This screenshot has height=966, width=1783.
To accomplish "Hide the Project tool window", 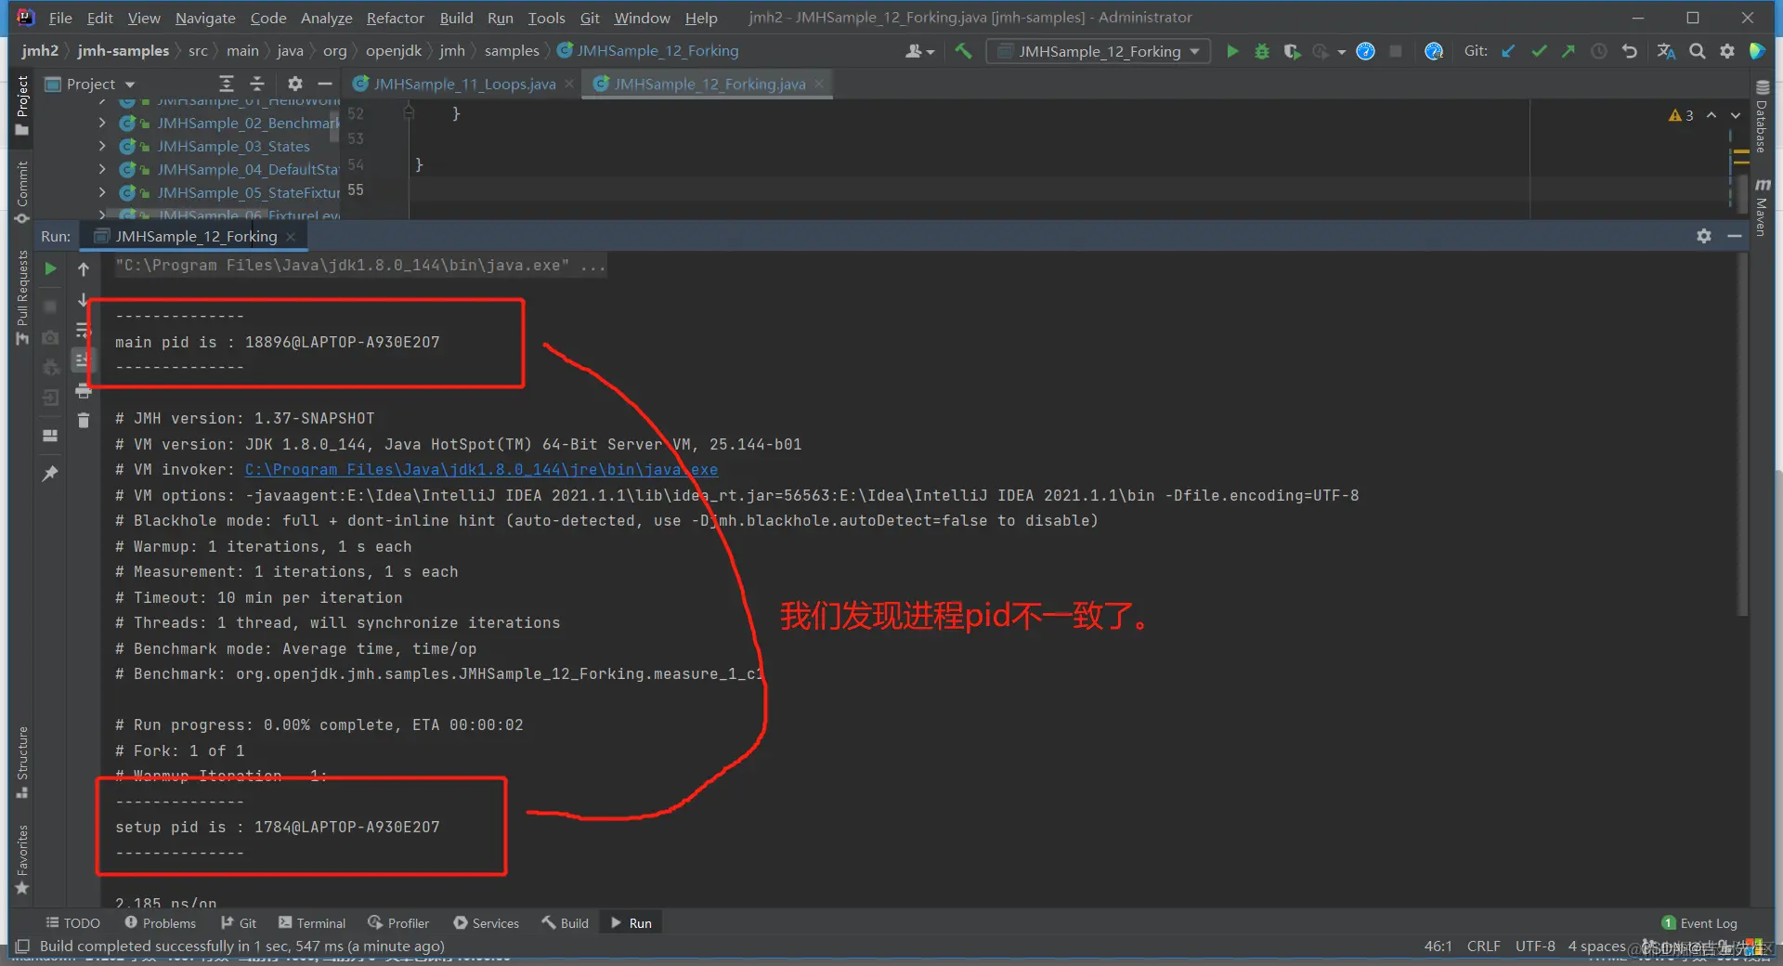I will pos(325,84).
